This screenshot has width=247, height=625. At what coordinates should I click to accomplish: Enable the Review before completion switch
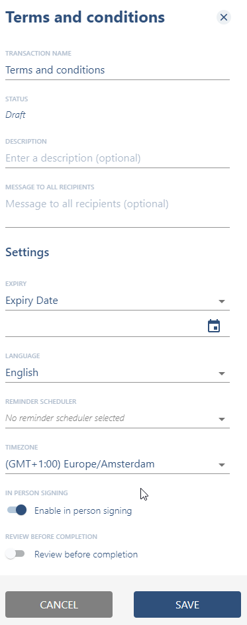coord(15,554)
